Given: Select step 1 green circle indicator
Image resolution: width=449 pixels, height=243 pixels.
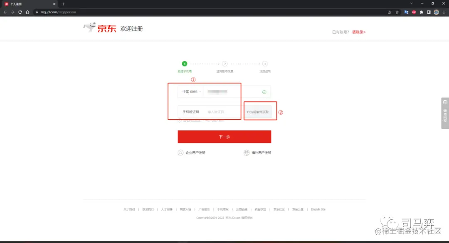Looking at the screenshot, I should click(x=185, y=64).
